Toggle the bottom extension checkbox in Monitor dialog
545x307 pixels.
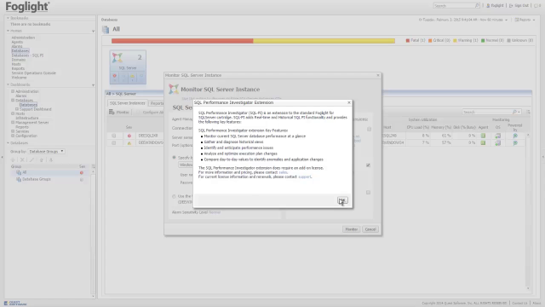point(368,192)
